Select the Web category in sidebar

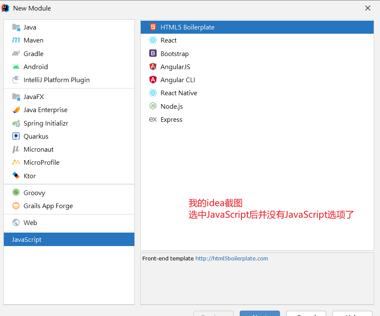[x=29, y=222]
